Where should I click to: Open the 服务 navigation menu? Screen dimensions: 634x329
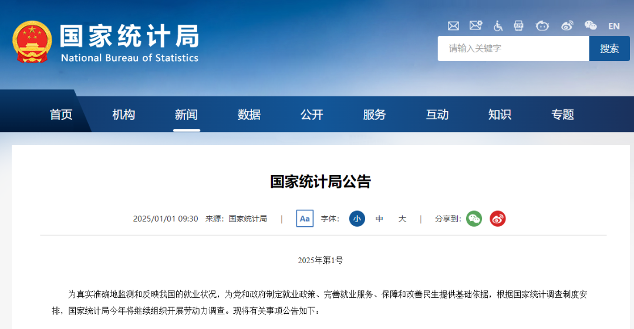tap(375, 115)
